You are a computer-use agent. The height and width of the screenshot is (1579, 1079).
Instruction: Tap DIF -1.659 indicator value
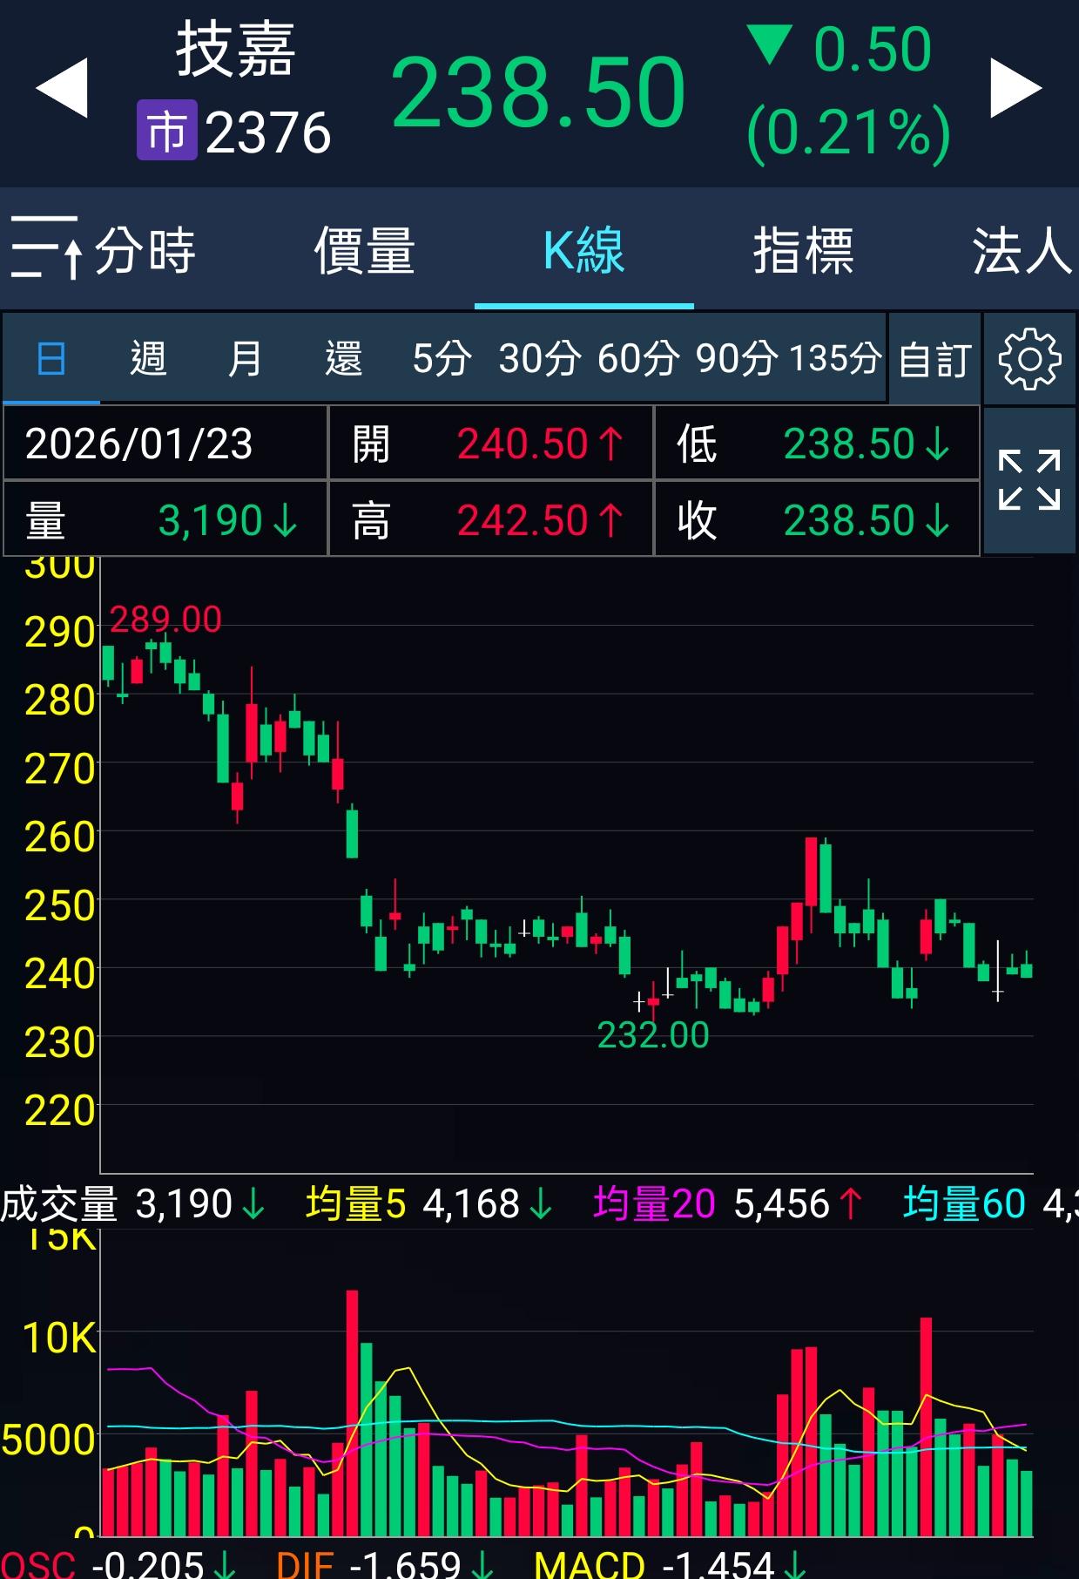click(385, 1564)
